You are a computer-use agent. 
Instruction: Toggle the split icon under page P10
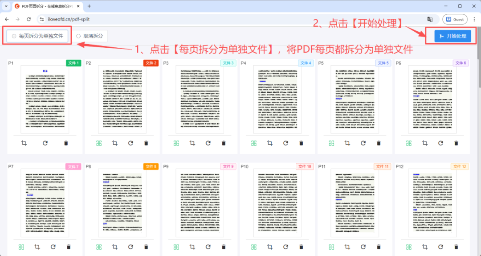254,247
